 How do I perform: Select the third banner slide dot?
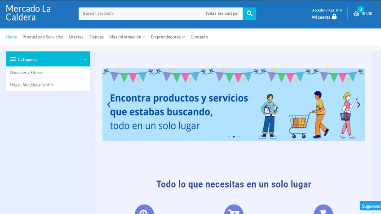click(239, 136)
